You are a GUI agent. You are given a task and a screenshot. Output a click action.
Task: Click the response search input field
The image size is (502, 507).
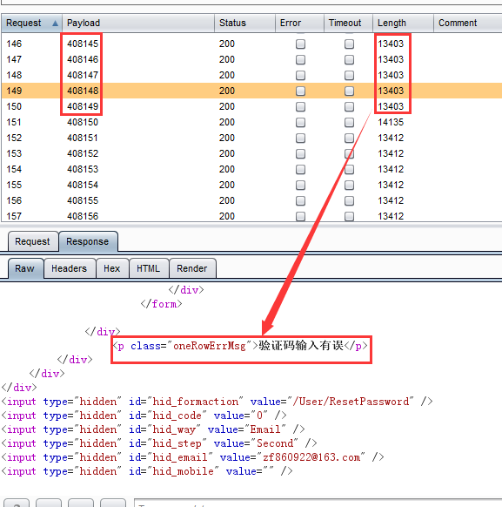pos(318,503)
